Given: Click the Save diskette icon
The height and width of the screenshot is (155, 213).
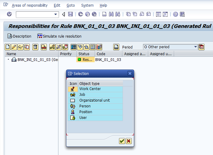Looking at the screenshot, I should pyautogui.click(x=70, y=14).
